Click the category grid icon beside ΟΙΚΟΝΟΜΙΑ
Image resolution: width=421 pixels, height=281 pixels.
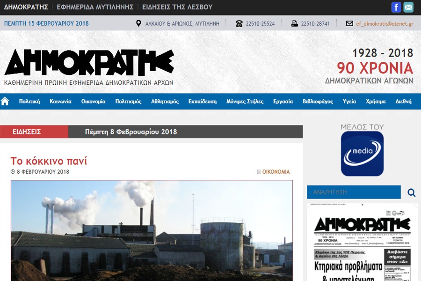(259, 171)
